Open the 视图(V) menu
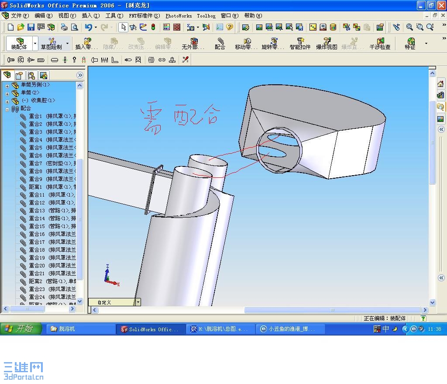Viewport: 447px width, 384px height. tap(67, 16)
